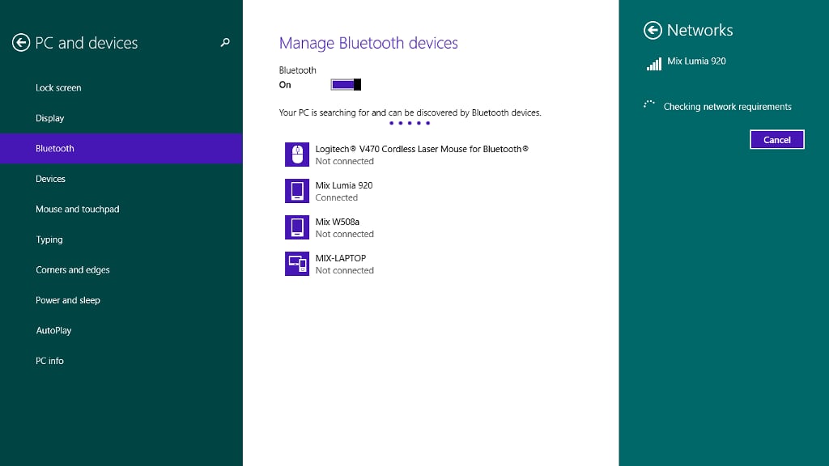Click the PC and devices title
Viewport: 829px width, 466px height.
(x=86, y=43)
